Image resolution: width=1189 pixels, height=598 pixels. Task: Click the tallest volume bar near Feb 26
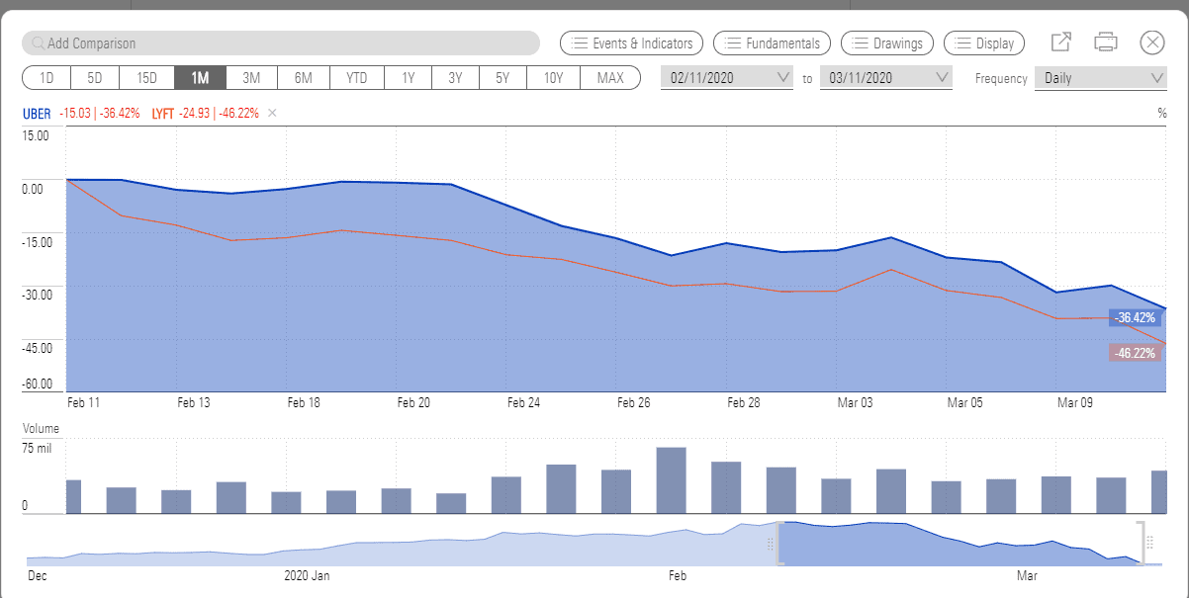click(672, 480)
